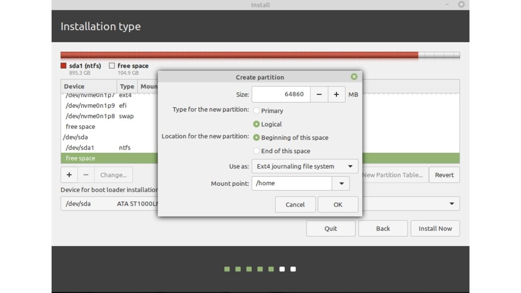Decrease partition size with the minus stepper

(319, 94)
